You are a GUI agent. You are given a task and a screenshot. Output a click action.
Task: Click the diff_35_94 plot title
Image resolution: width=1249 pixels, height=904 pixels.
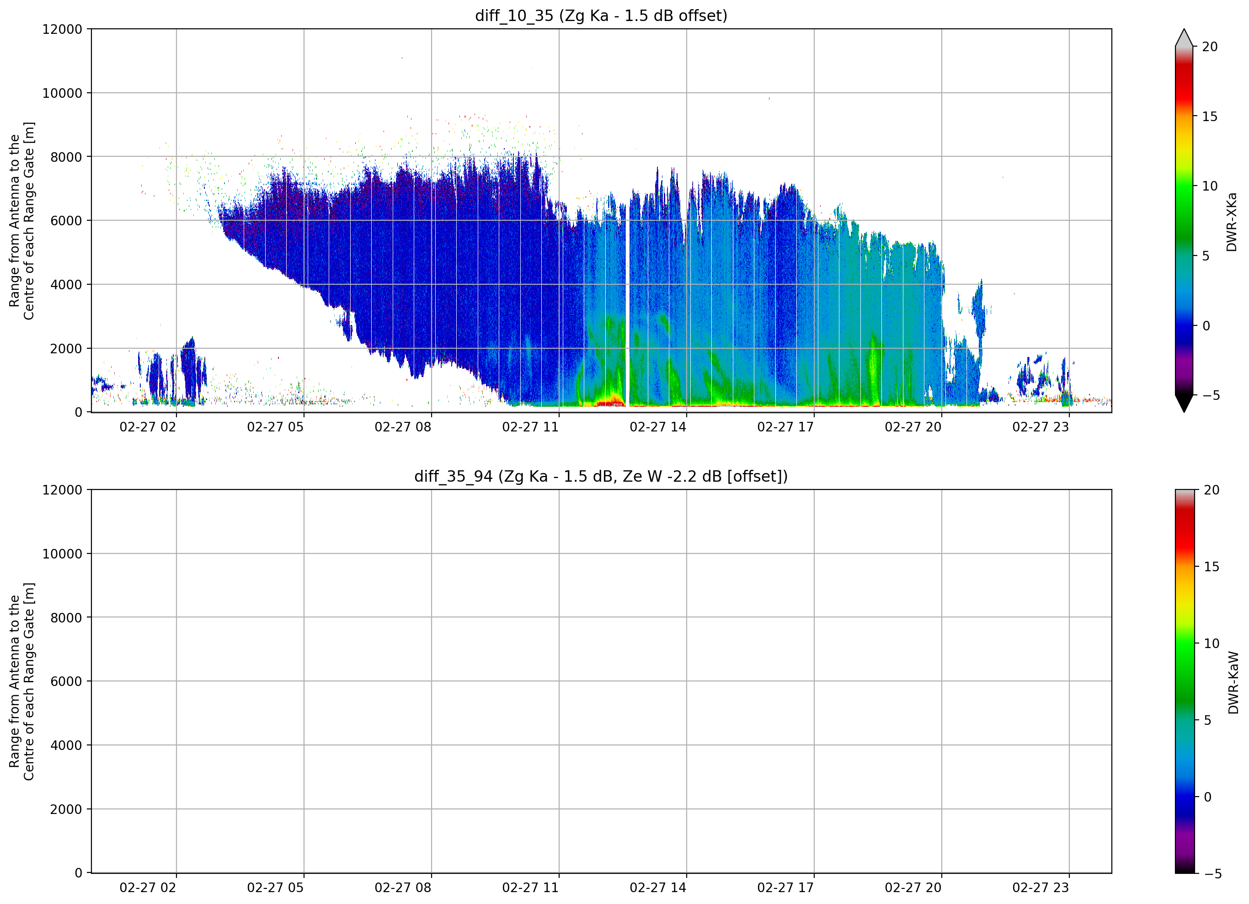(601, 476)
